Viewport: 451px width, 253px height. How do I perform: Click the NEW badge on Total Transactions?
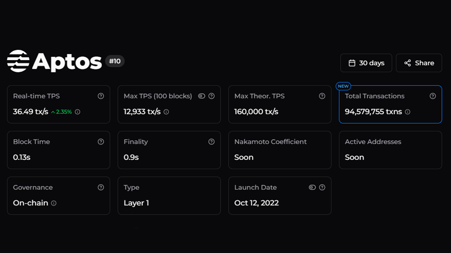click(343, 86)
